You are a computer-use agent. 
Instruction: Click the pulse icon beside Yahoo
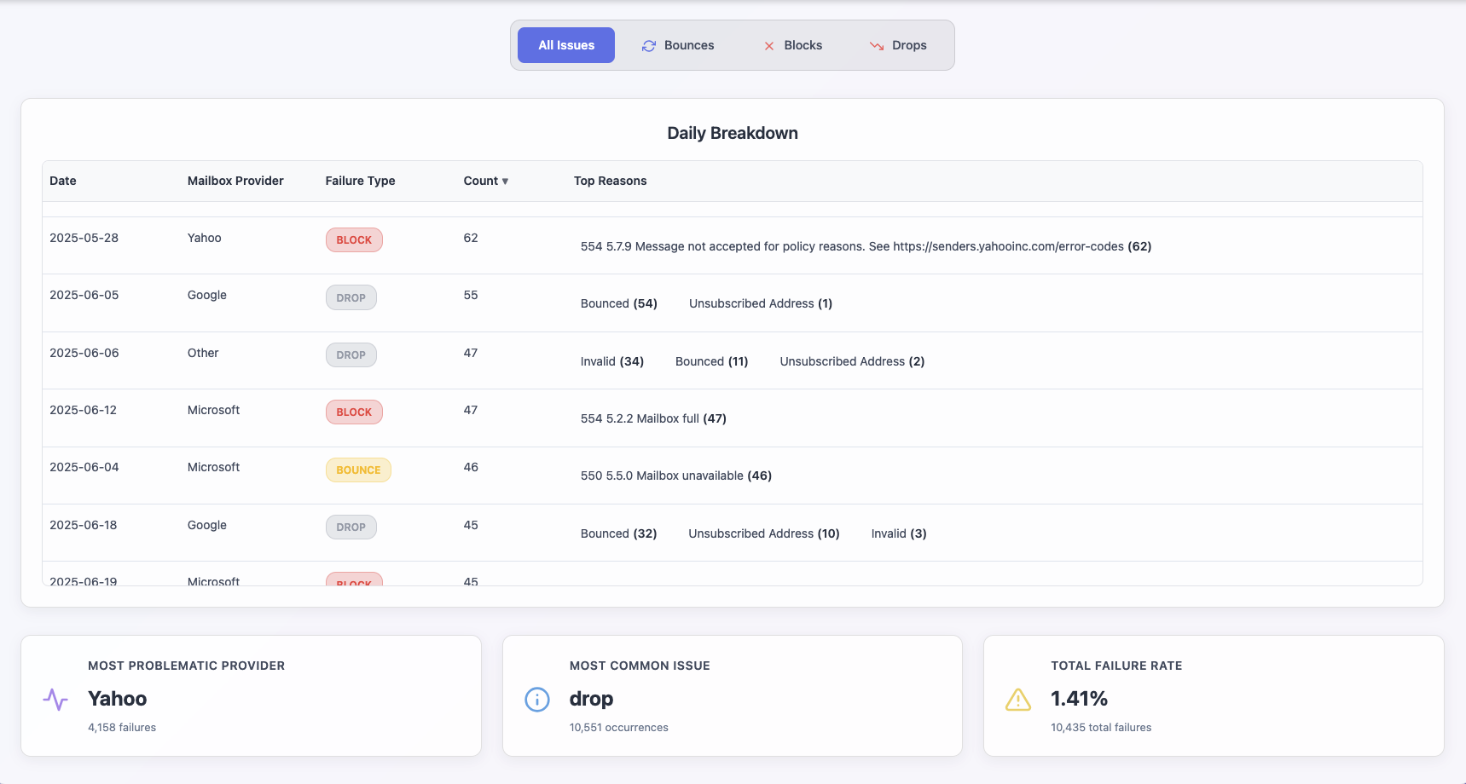[55, 700]
